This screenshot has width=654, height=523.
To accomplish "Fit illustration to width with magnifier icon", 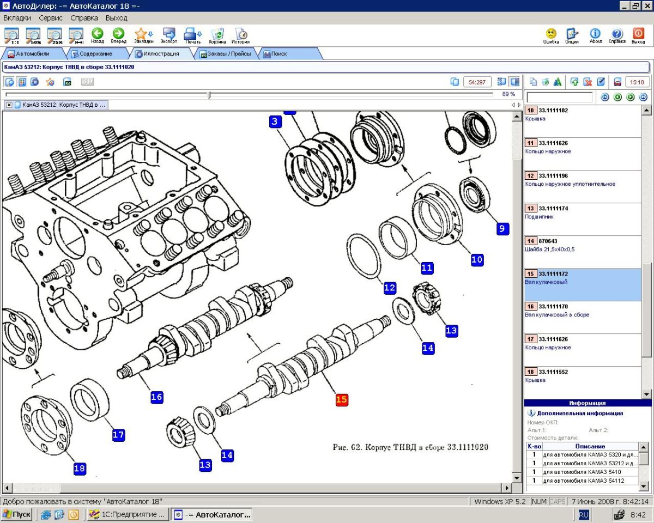I will (x=76, y=35).
